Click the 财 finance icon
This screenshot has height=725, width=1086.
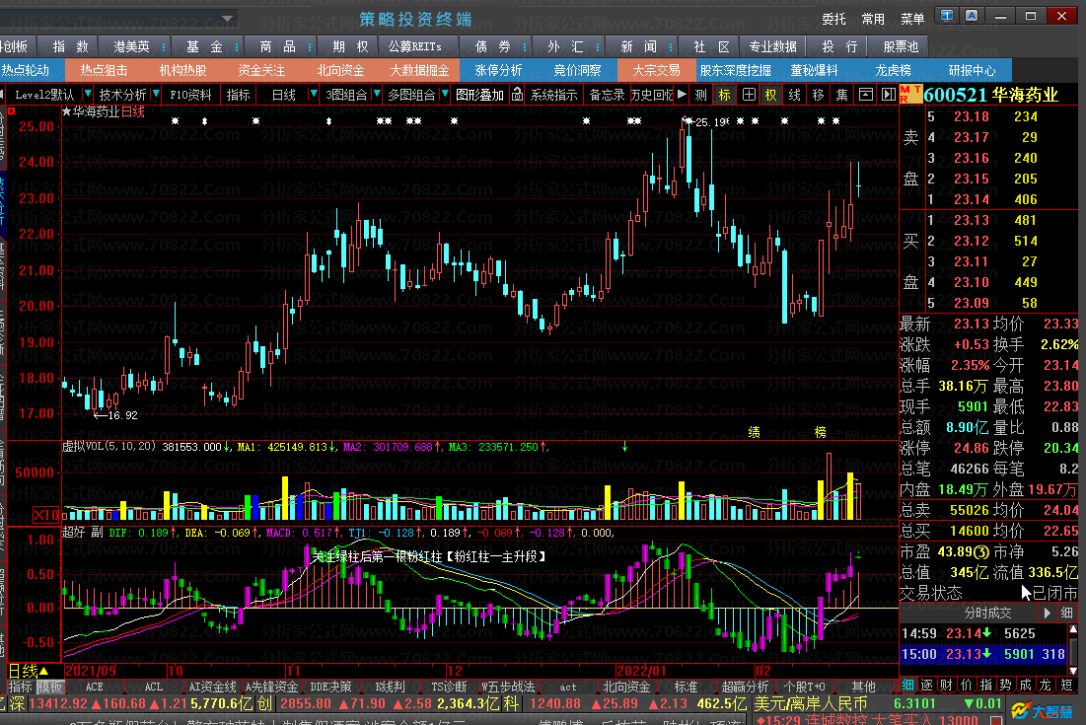[x=947, y=685]
